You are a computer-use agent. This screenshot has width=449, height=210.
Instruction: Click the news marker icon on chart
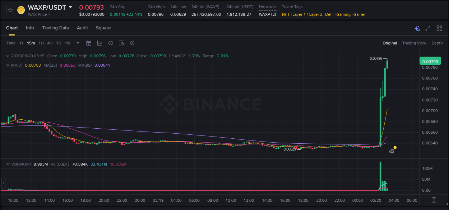click(392, 152)
